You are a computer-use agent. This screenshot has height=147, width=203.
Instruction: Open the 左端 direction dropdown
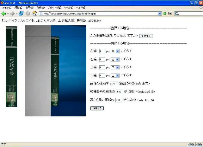[115, 51]
